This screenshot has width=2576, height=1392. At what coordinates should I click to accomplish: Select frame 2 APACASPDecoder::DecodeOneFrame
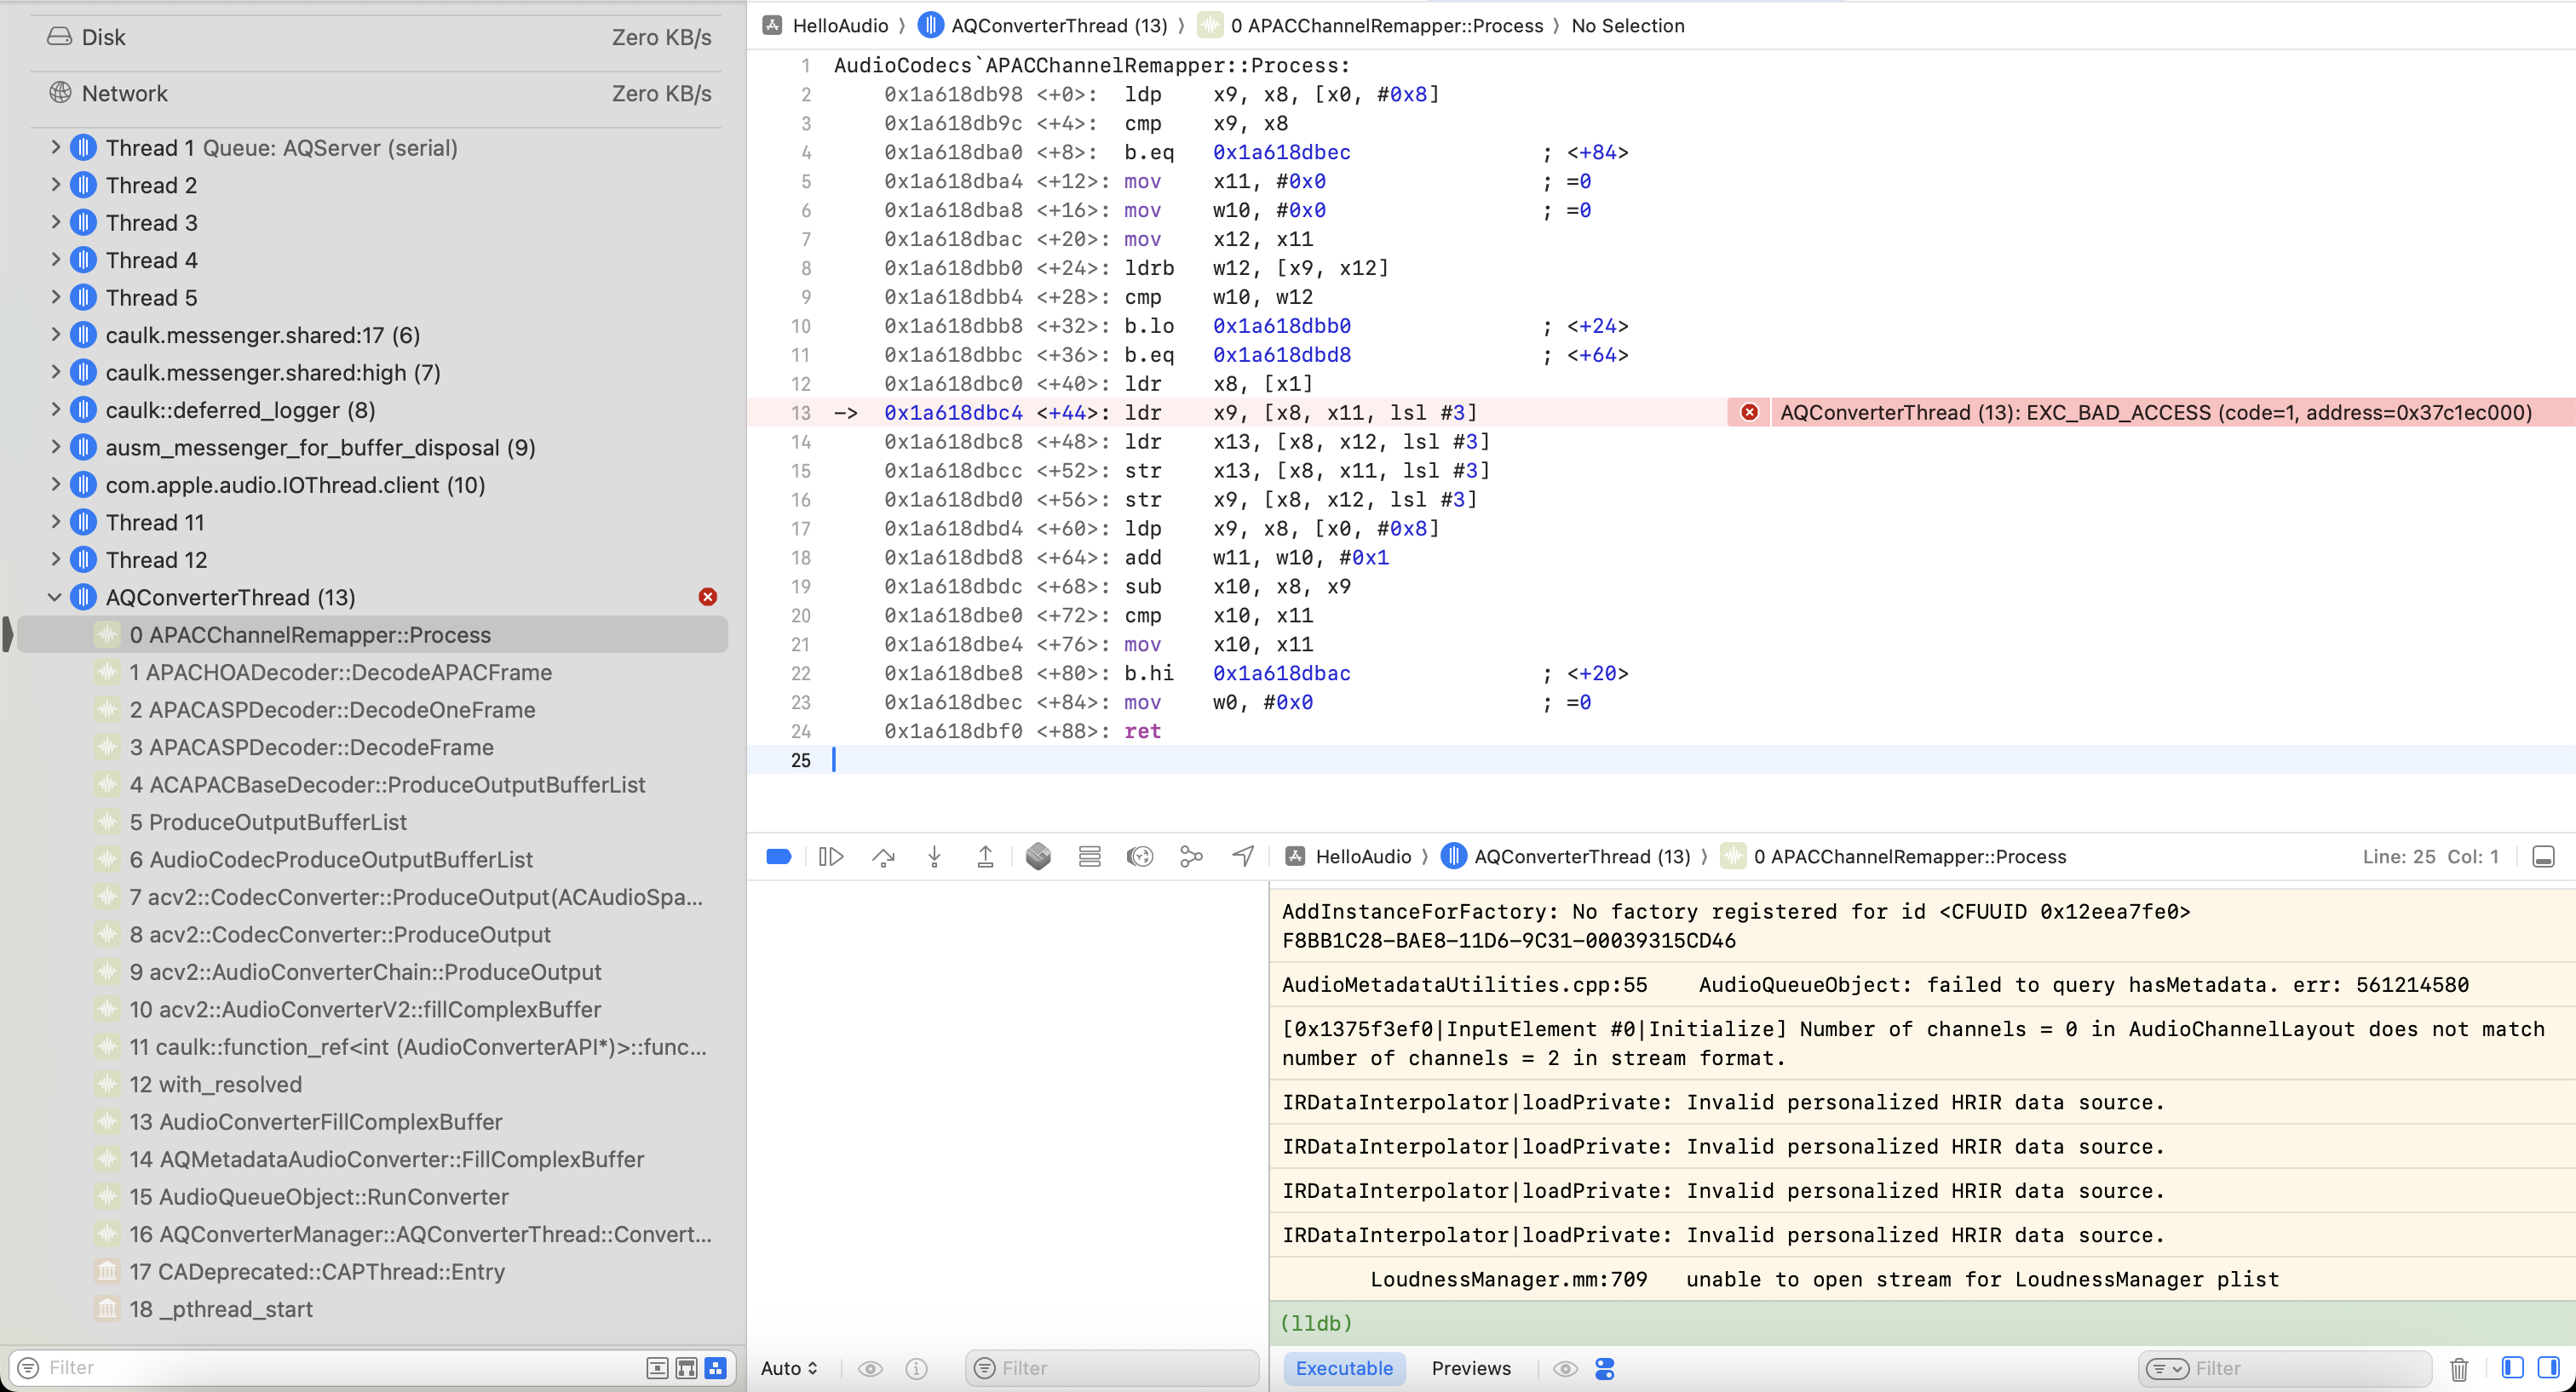tap(372, 709)
